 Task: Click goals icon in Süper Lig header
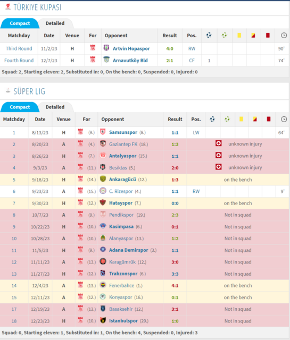(212, 119)
